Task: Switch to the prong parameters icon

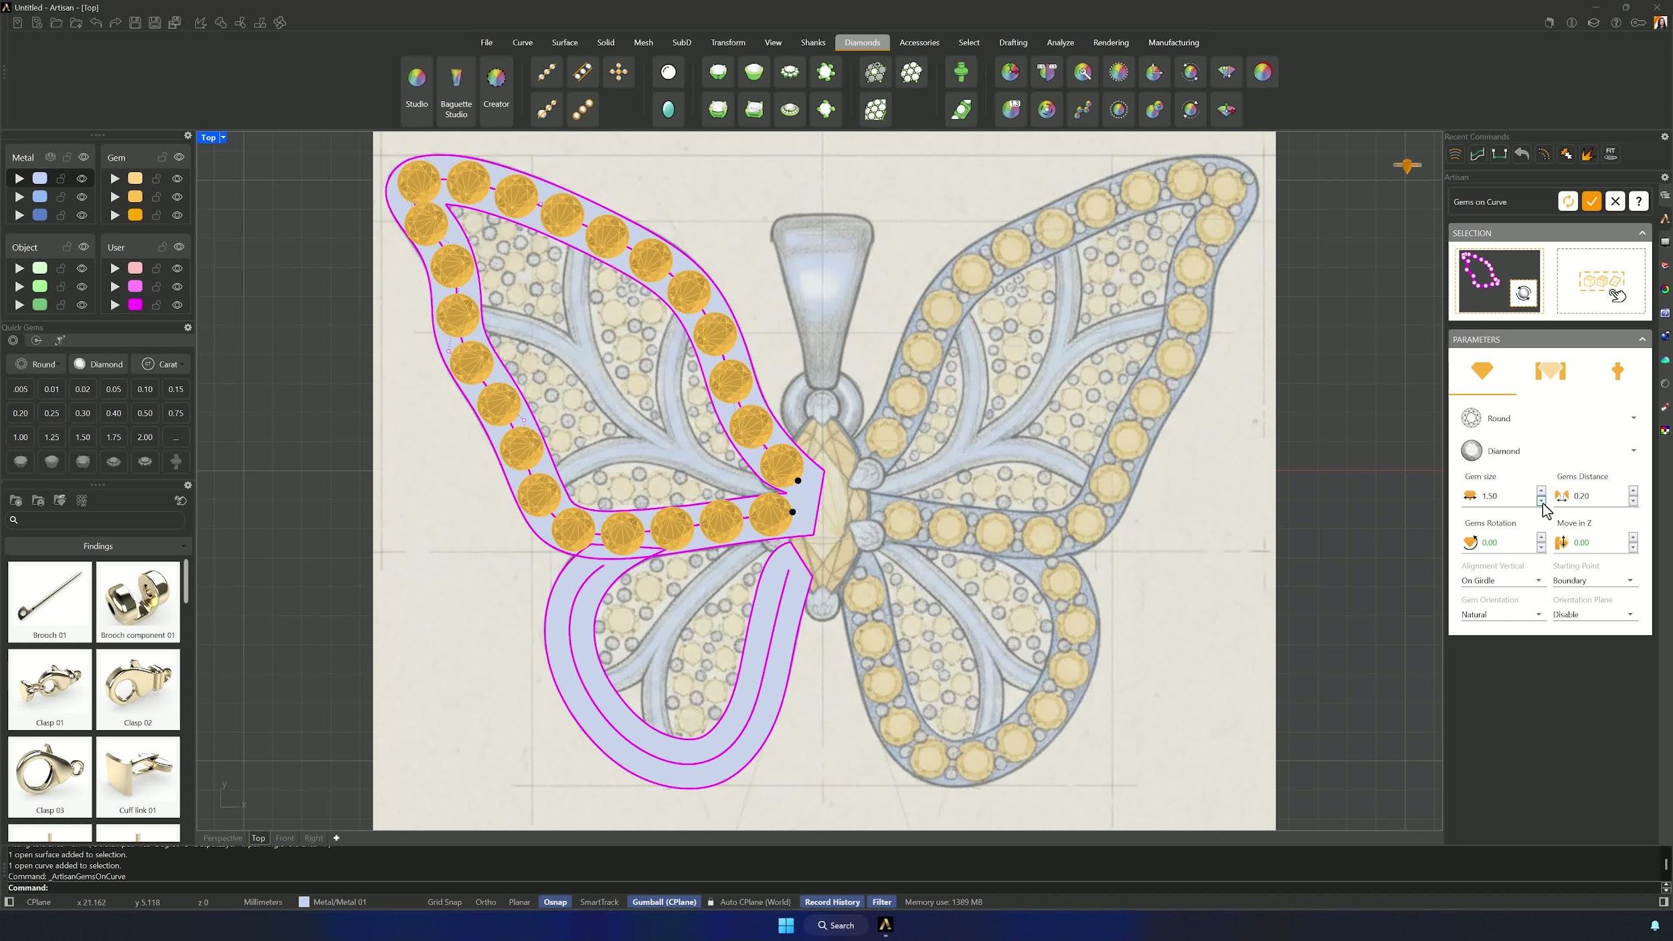Action: point(1617,371)
